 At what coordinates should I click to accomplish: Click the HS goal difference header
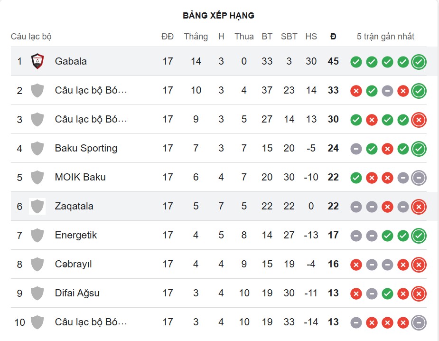click(x=311, y=37)
